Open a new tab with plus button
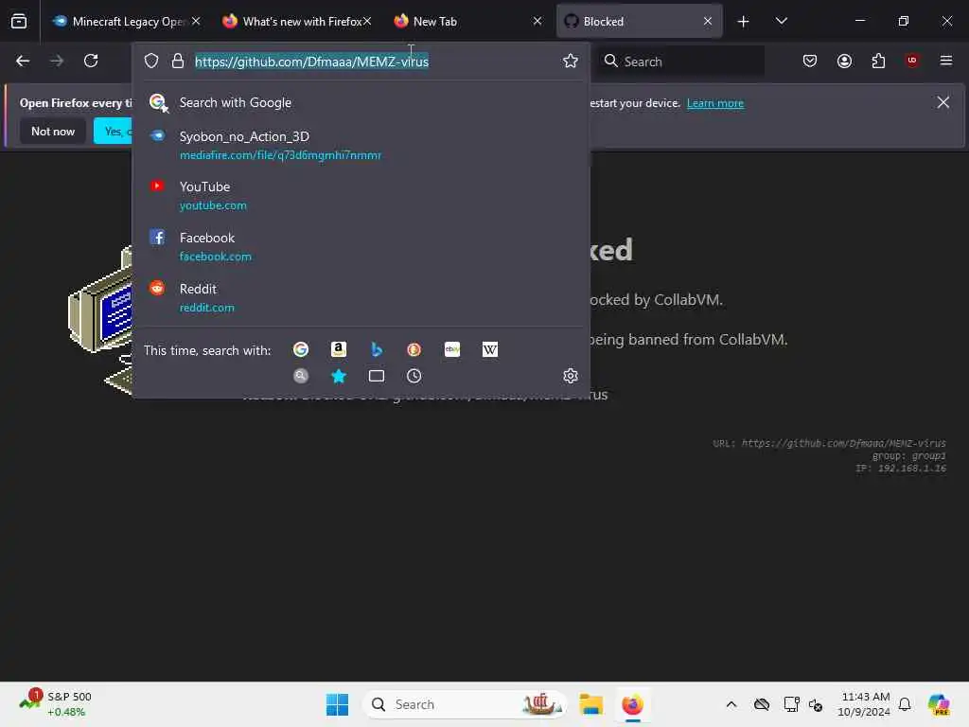Screen dimensions: 969x727 (744, 22)
